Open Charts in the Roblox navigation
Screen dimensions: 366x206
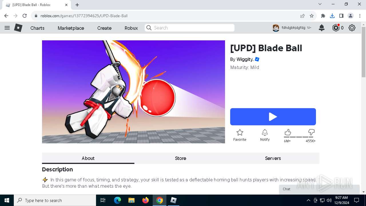click(37, 28)
